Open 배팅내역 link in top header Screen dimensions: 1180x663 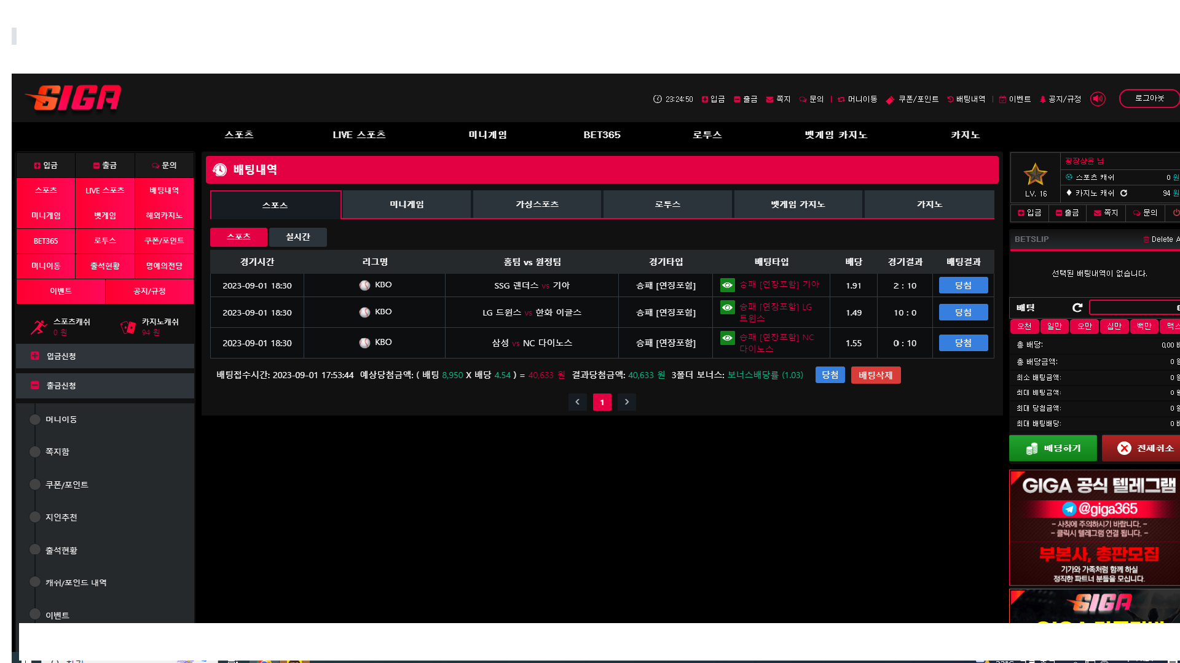966,99
